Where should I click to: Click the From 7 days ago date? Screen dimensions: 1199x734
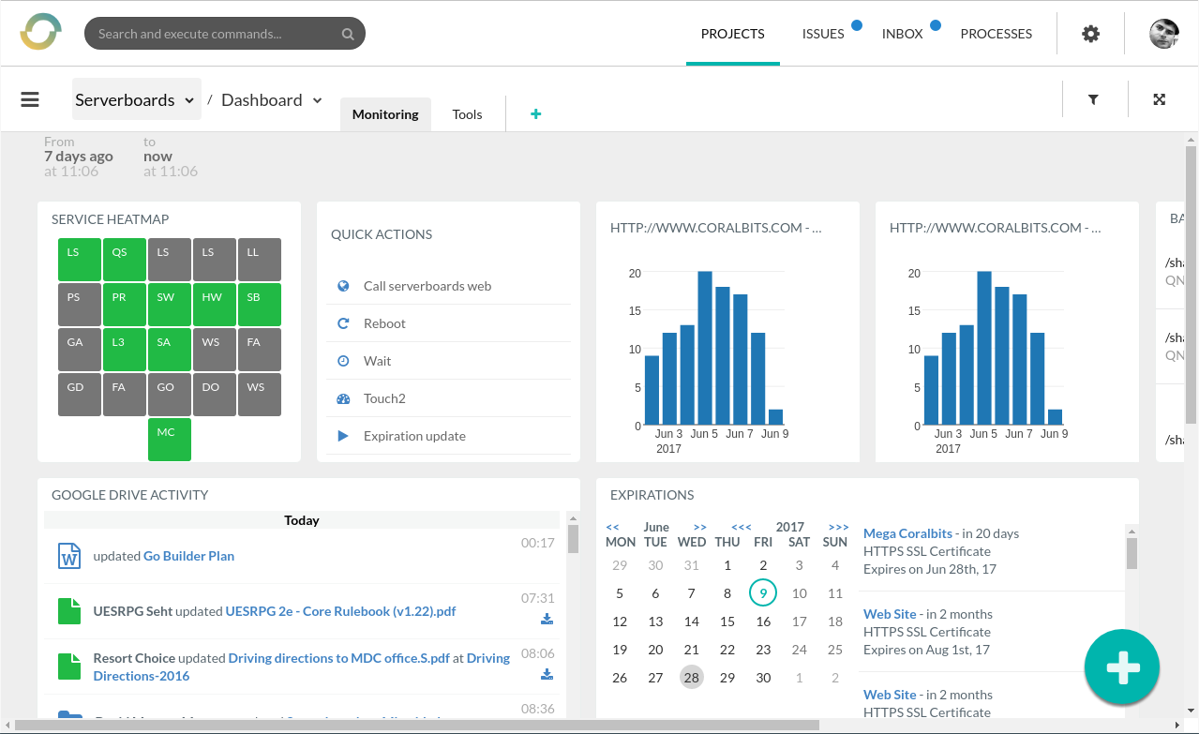pyautogui.click(x=79, y=157)
